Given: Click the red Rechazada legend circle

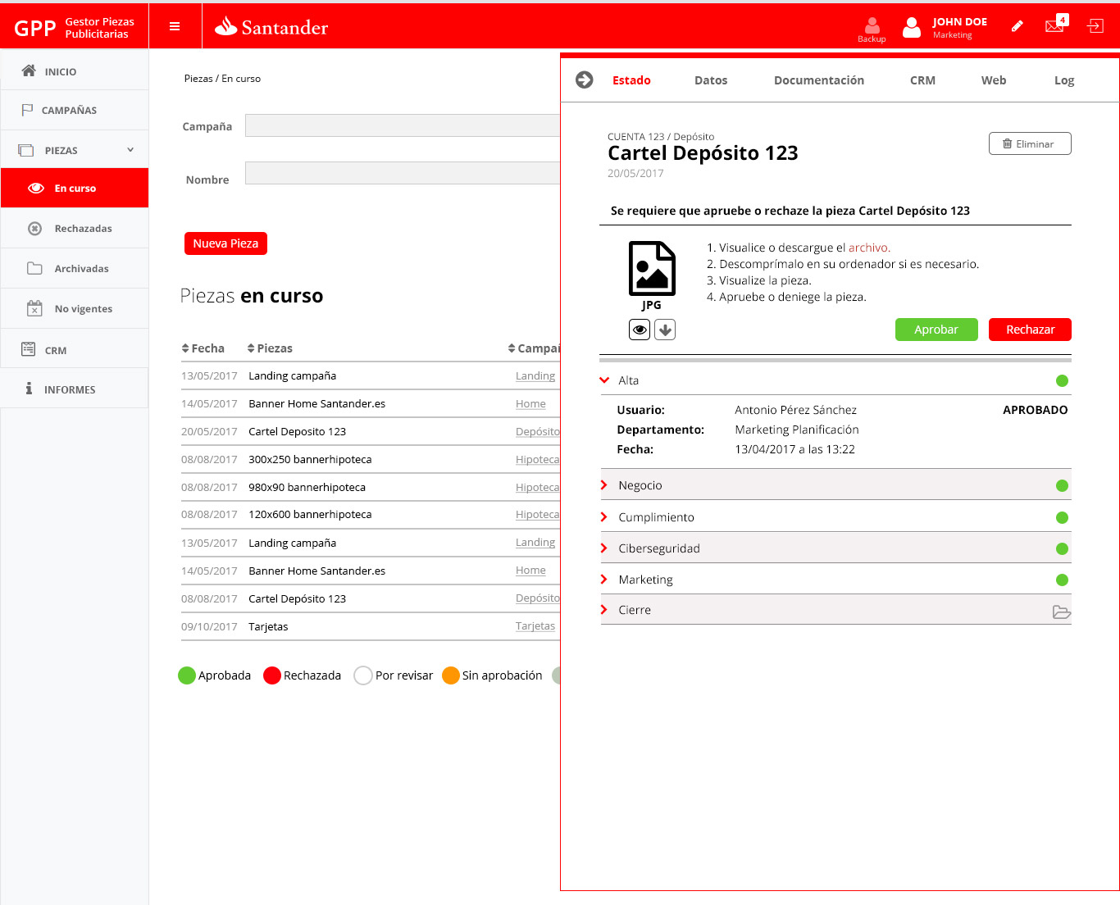Looking at the screenshot, I should pyautogui.click(x=272, y=675).
